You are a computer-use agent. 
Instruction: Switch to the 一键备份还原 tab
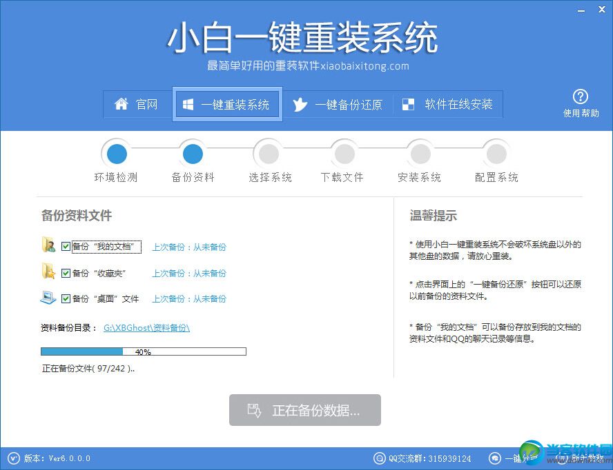pos(338,105)
